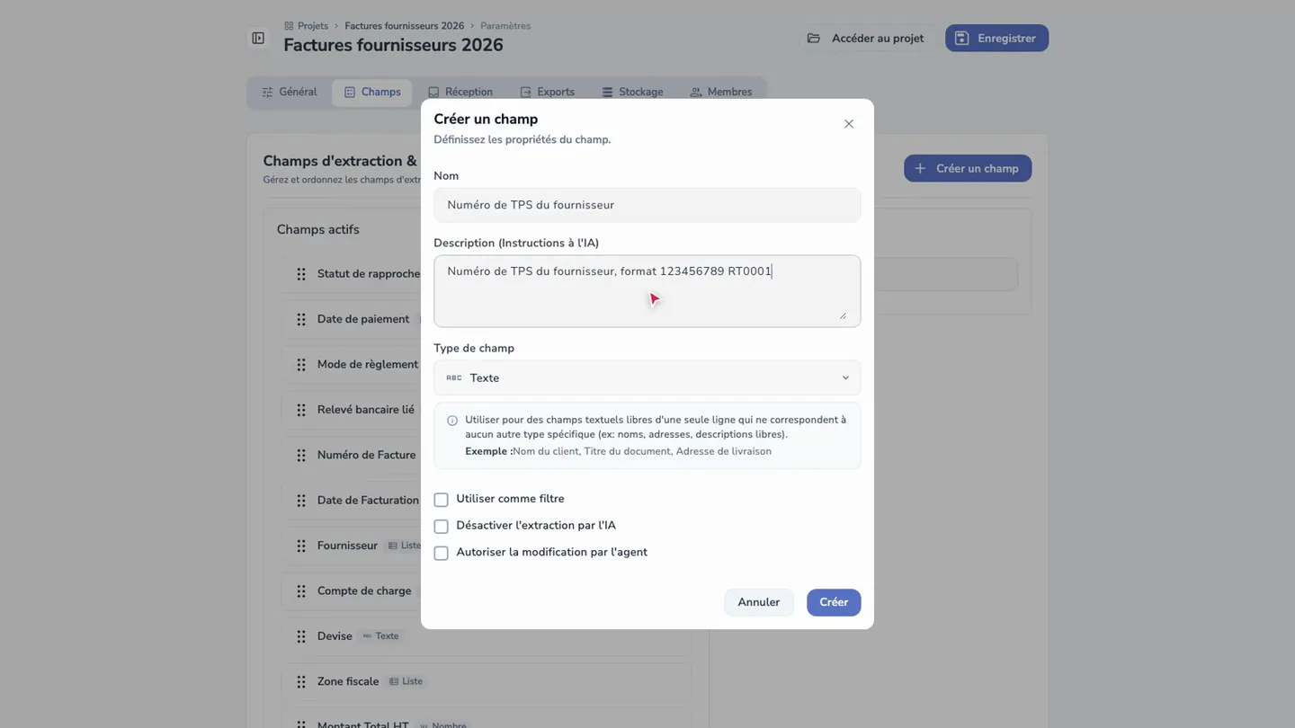Click the info icon in the Texte hint
The height and width of the screenshot is (728, 1295).
pyautogui.click(x=452, y=421)
